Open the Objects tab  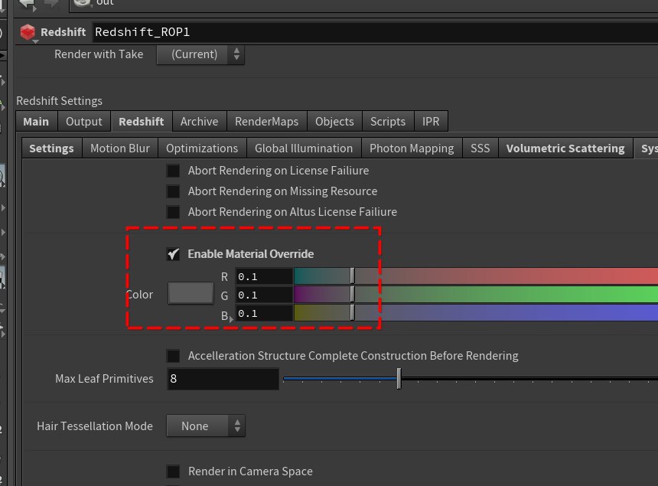[334, 122]
